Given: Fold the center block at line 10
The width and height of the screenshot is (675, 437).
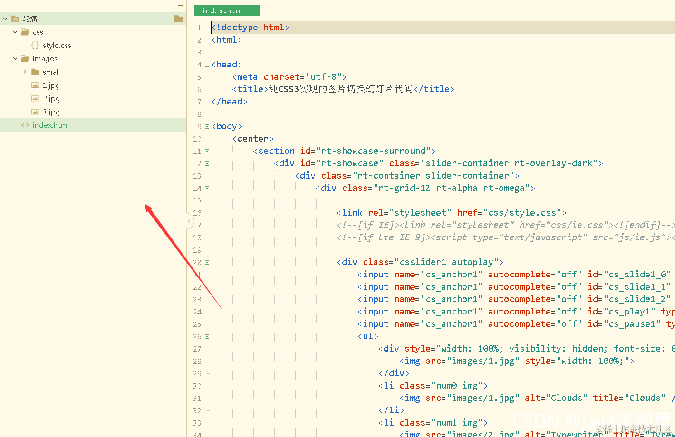Looking at the screenshot, I should [x=207, y=139].
